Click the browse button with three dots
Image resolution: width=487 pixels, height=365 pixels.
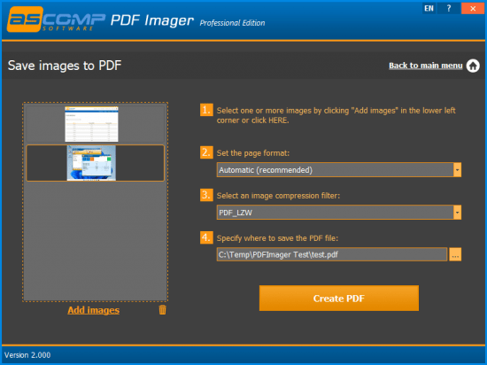point(455,254)
